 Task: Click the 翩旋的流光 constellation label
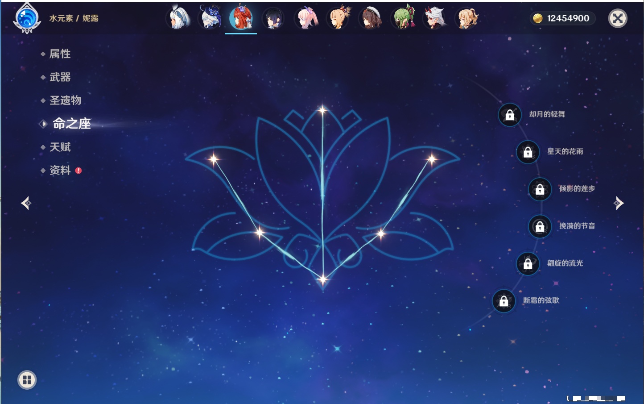coord(565,263)
